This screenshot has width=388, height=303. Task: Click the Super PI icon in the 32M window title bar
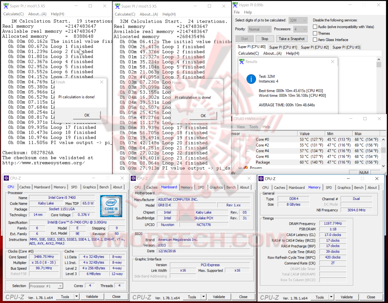pyautogui.click(x=118, y=6)
